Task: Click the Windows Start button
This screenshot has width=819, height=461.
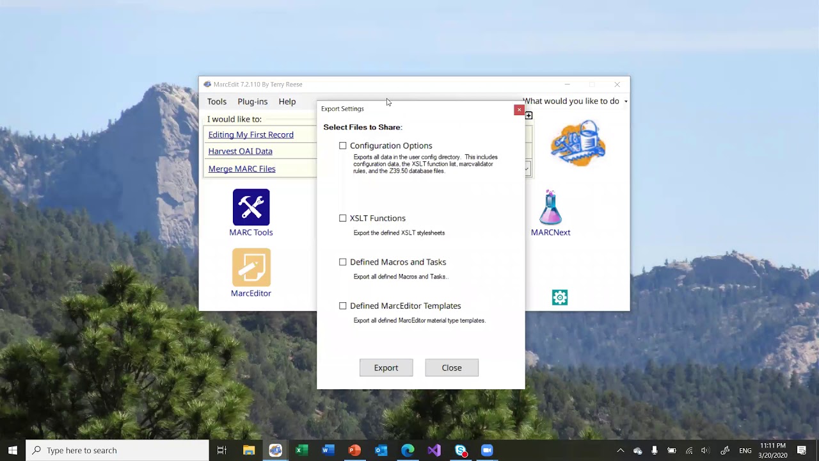Action: pos(13,450)
